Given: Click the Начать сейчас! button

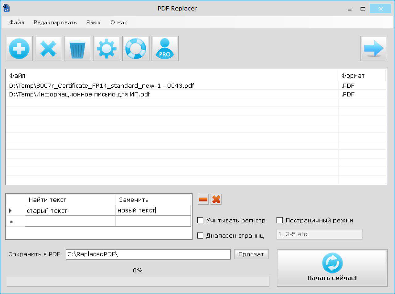Looking at the screenshot, I should point(332,268).
